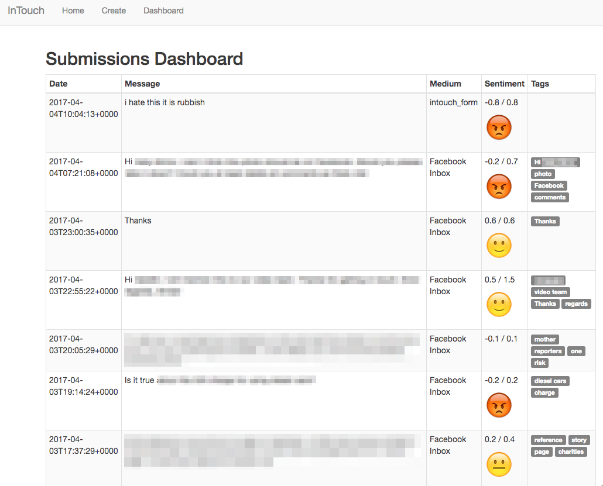Click the 'comments' tag badge
The height and width of the screenshot is (486, 603).
550,198
